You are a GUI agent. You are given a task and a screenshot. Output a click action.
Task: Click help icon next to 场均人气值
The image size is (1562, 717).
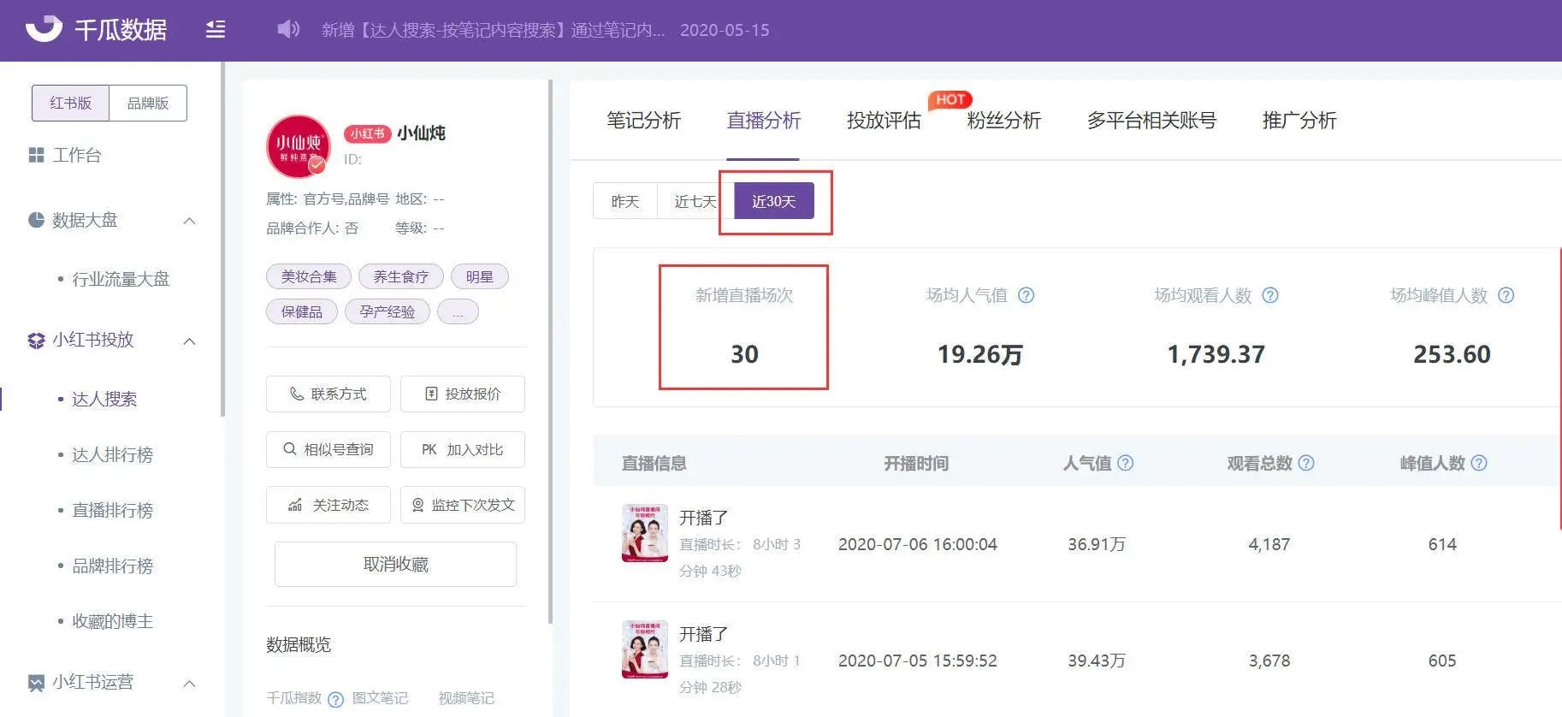click(1027, 295)
